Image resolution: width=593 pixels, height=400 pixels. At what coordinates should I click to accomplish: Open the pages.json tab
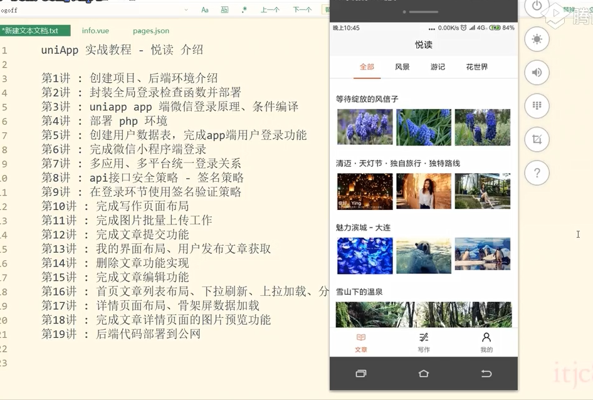tap(151, 31)
